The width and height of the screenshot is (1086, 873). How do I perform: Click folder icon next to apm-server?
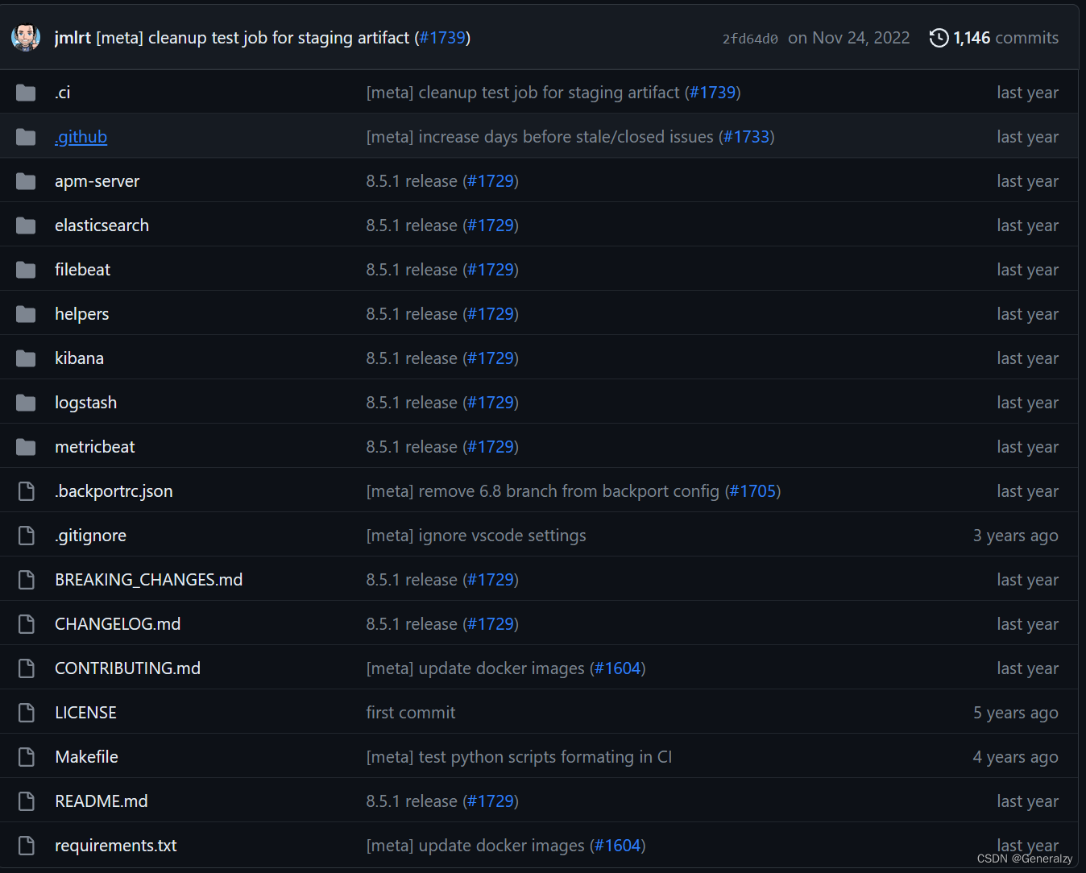coord(26,181)
